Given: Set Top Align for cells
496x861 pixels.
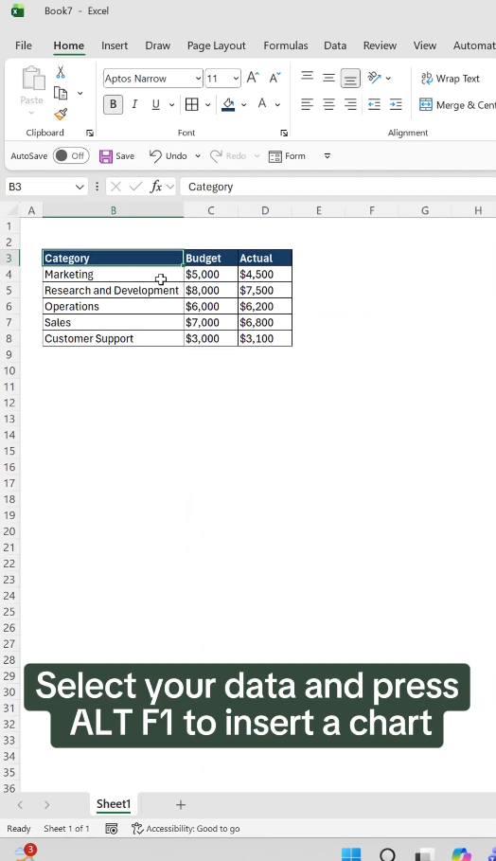Looking at the screenshot, I should coord(308,78).
